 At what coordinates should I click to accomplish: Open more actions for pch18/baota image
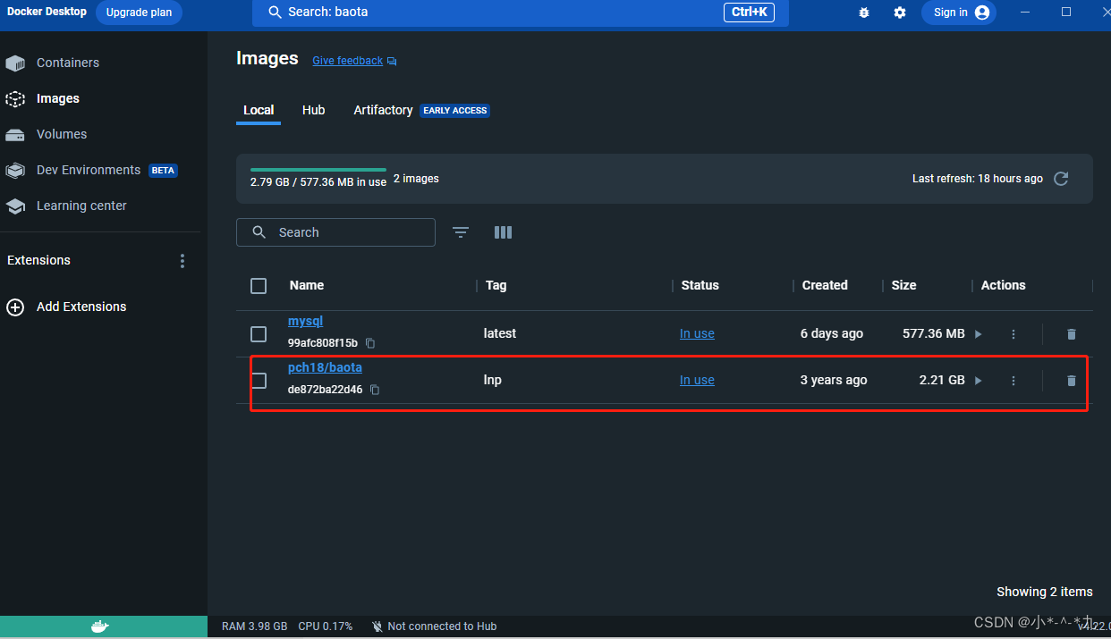point(1013,381)
